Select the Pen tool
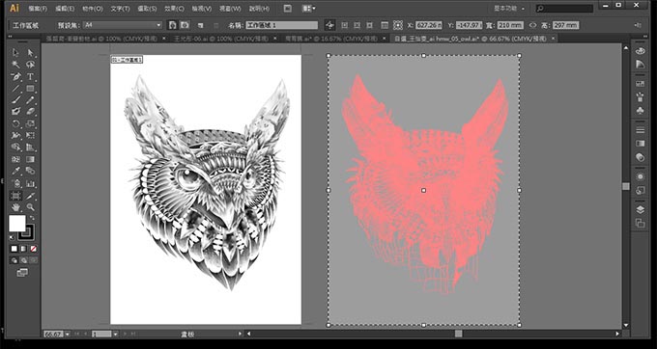The image size is (657, 349). (x=15, y=76)
